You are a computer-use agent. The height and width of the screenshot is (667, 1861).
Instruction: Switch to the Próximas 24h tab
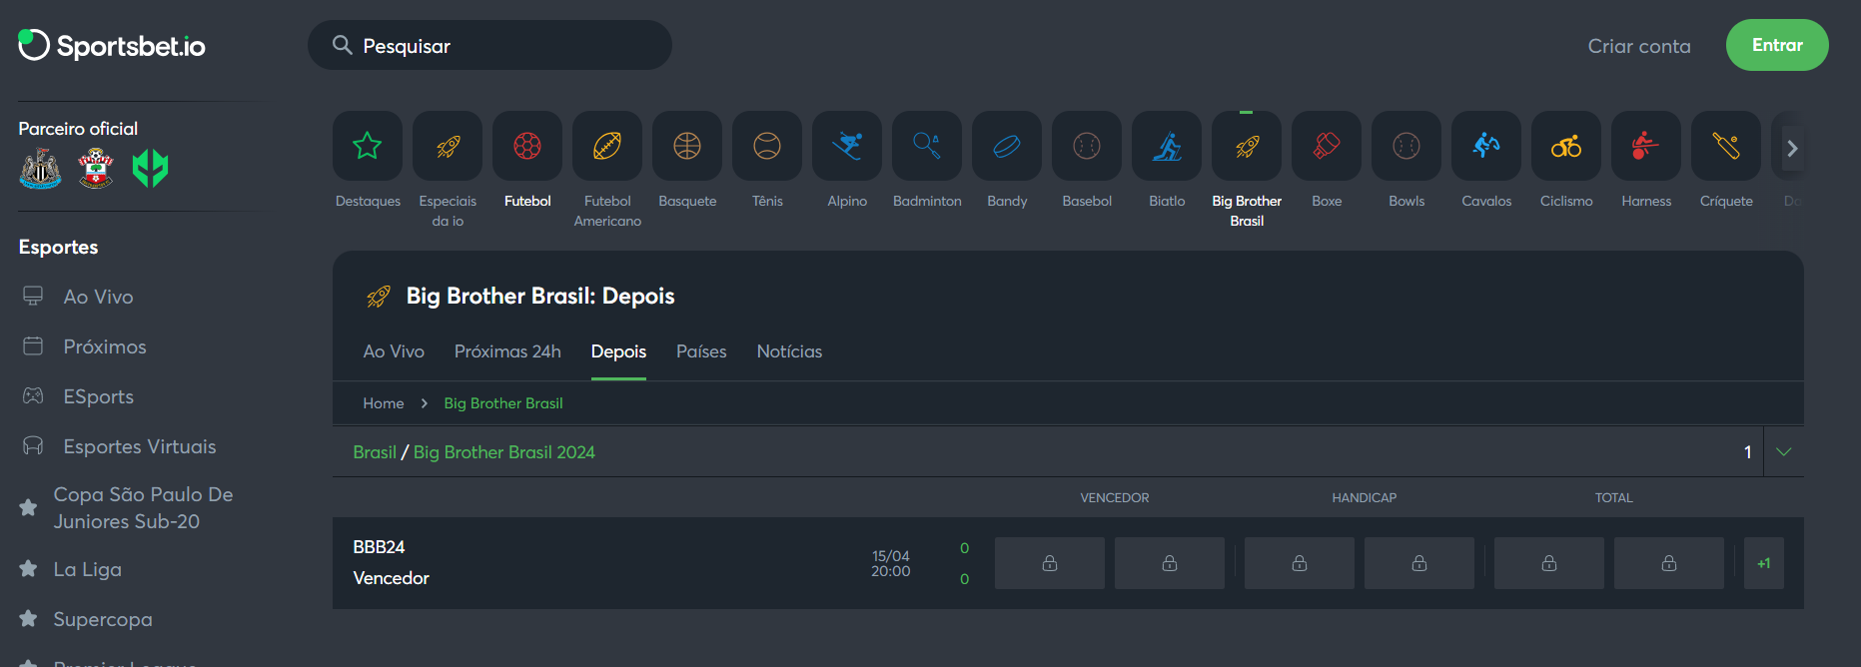(507, 351)
